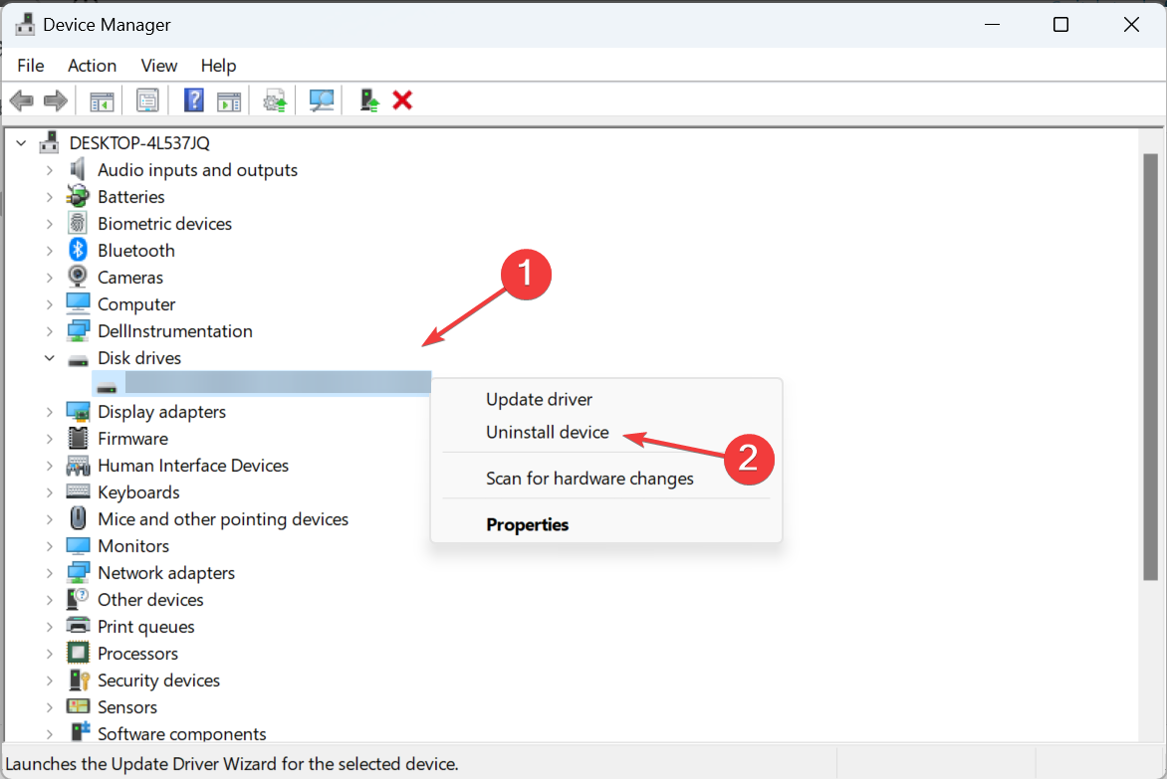Expand the Monitors chevron

pos(49,546)
